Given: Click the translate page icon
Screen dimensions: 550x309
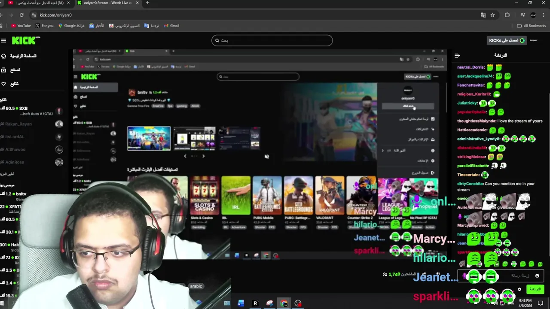Looking at the screenshot, I should click(483, 15).
